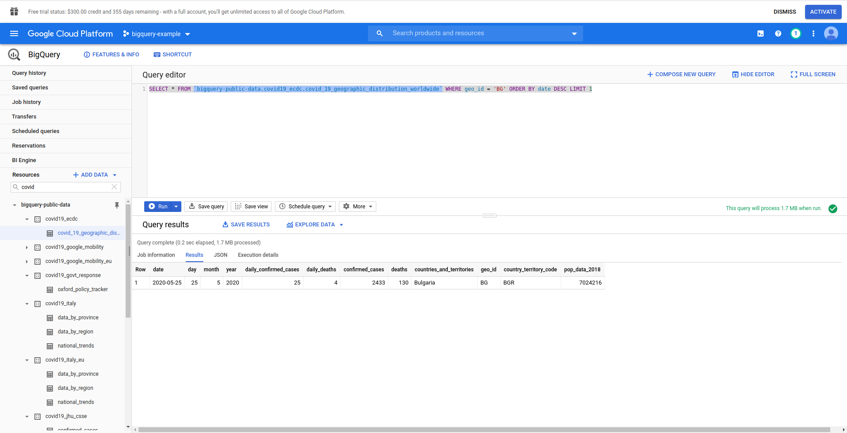
Task: Click the resources search field containing covid
Action: click(65, 187)
